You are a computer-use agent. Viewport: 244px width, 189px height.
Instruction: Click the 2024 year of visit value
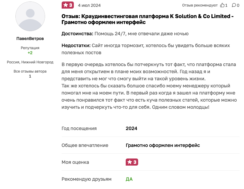(131, 129)
